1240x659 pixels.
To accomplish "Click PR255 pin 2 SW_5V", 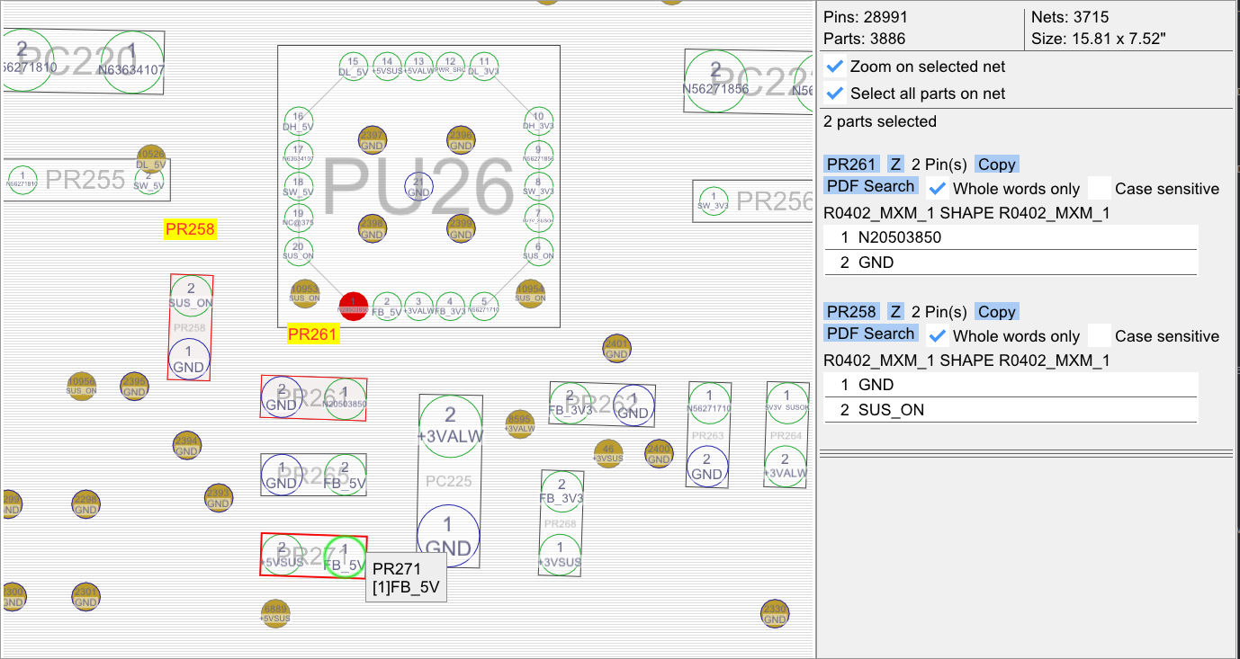I will [x=148, y=180].
